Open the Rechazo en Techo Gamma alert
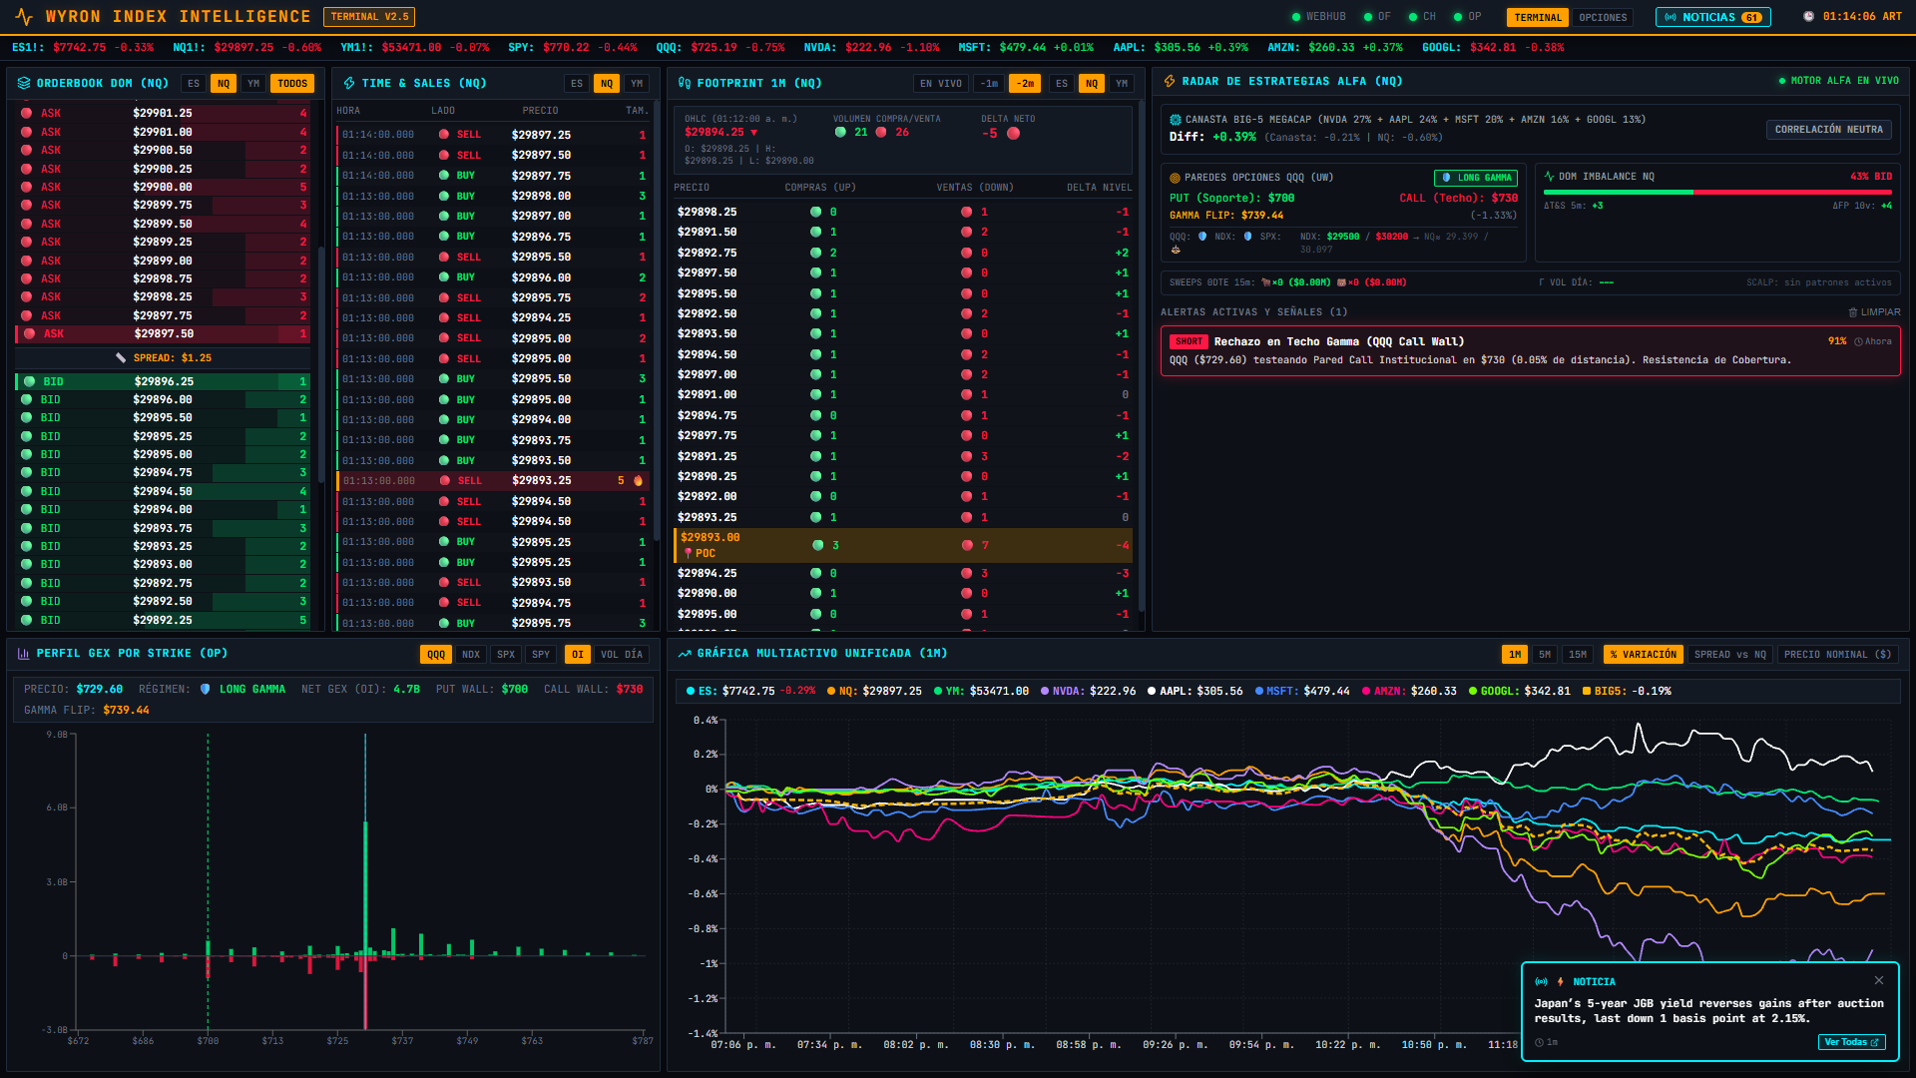Screen dimensions: 1916x1078 [1530, 350]
